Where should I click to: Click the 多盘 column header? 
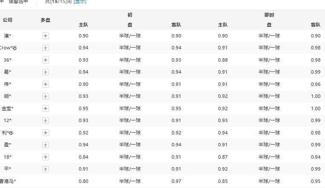46,20
